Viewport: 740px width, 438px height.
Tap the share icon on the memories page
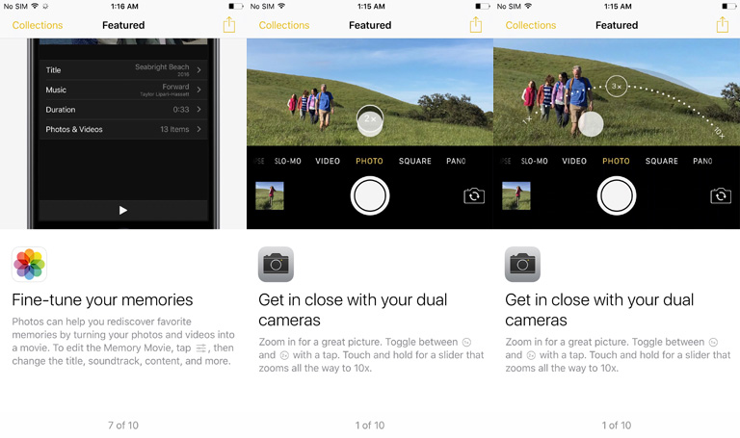coord(228,25)
